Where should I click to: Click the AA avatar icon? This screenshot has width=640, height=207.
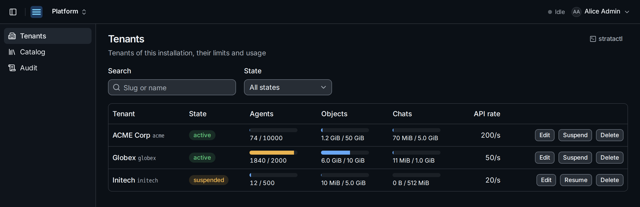click(576, 12)
